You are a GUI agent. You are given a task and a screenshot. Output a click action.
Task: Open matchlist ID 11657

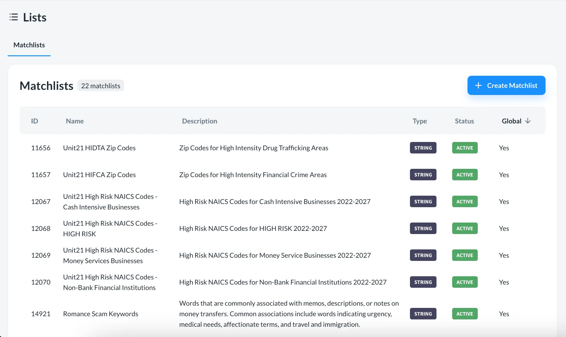pos(41,175)
